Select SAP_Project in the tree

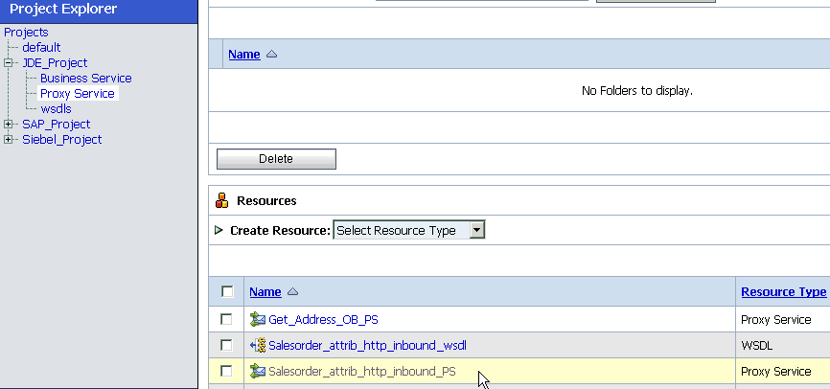57,125
